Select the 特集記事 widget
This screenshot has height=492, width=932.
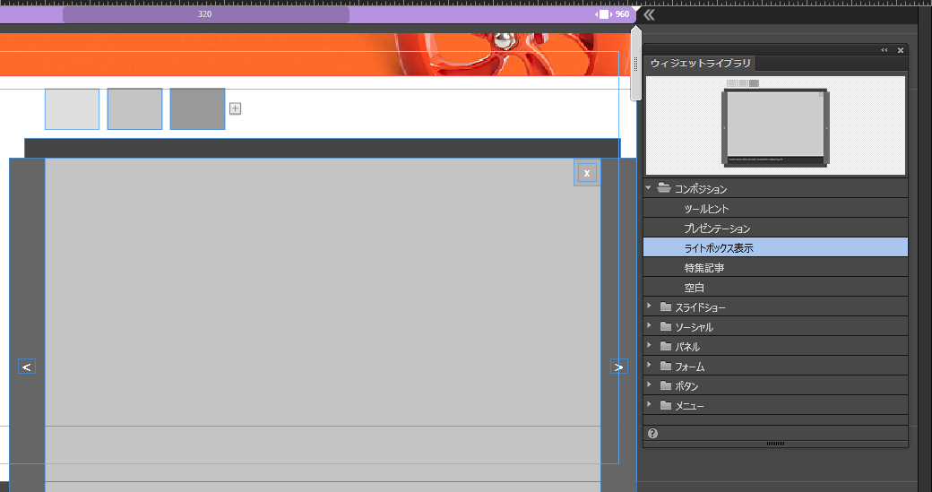[x=776, y=267]
